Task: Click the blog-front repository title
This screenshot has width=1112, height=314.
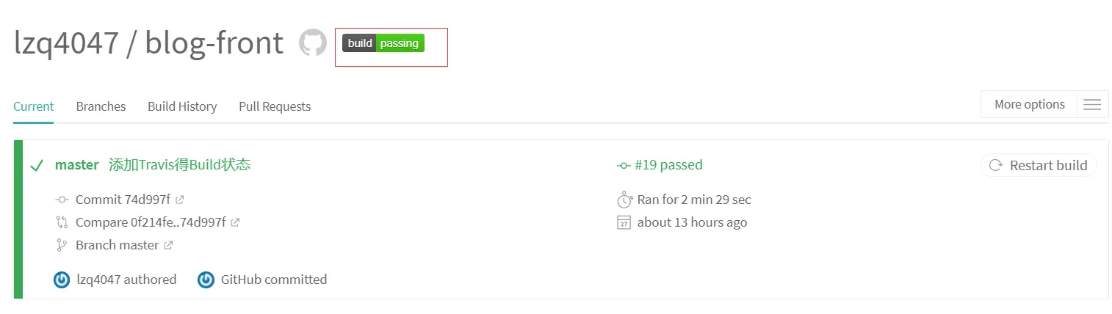Action: pyautogui.click(x=214, y=43)
